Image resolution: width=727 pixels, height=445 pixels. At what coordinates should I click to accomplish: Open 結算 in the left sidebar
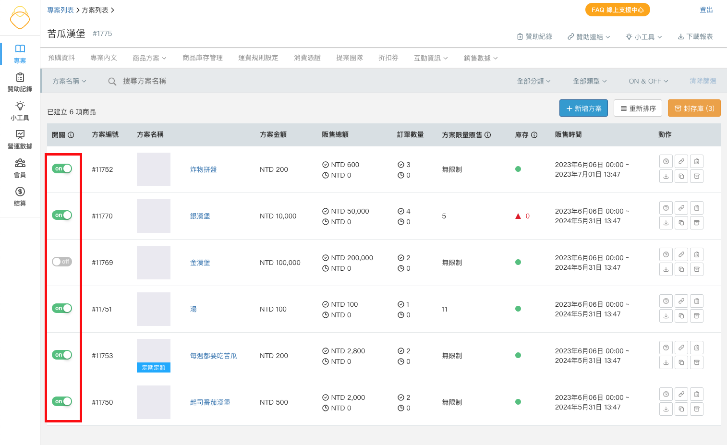tap(20, 197)
